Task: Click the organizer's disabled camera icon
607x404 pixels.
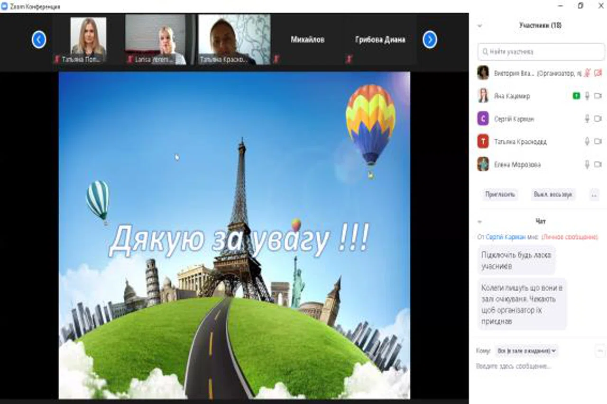Action: pyautogui.click(x=598, y=73)
